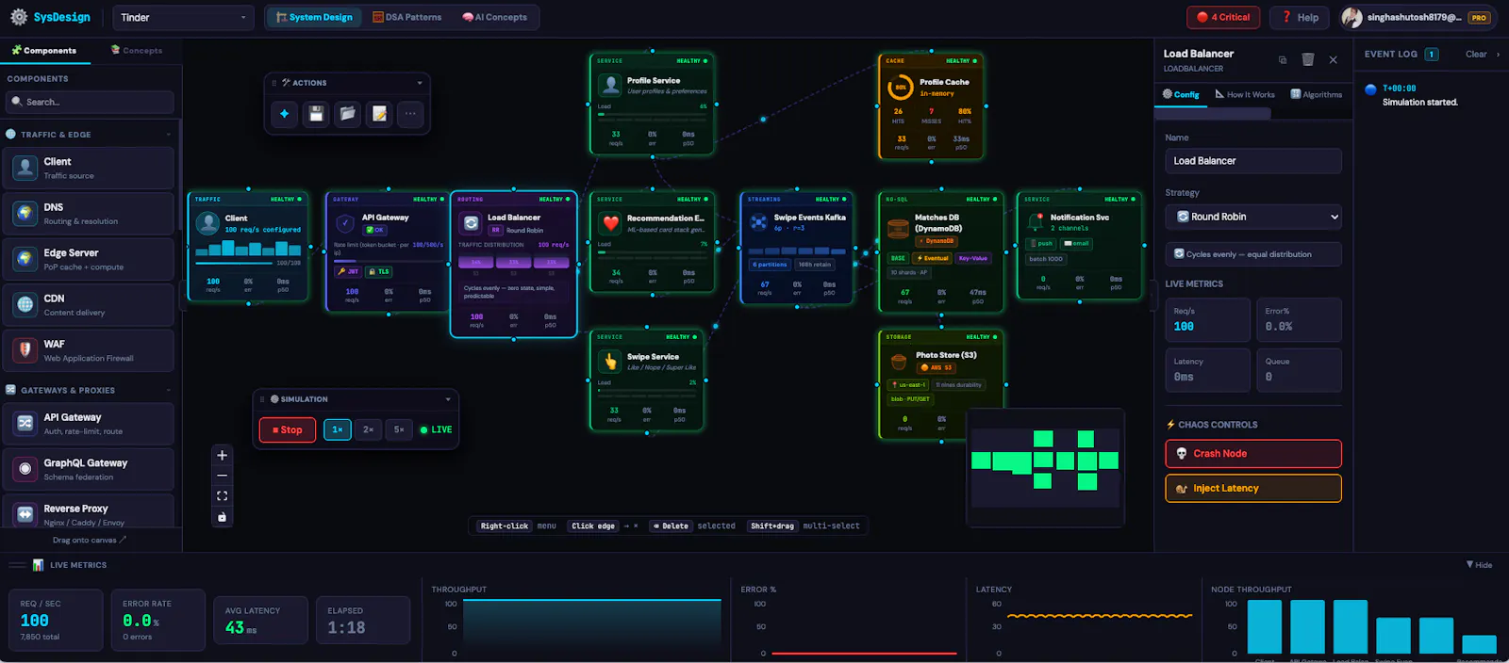Click the floppy disk save icon
Image resolution: width=1509 pixels, height=663 pixels.
[x=316, y=114]
